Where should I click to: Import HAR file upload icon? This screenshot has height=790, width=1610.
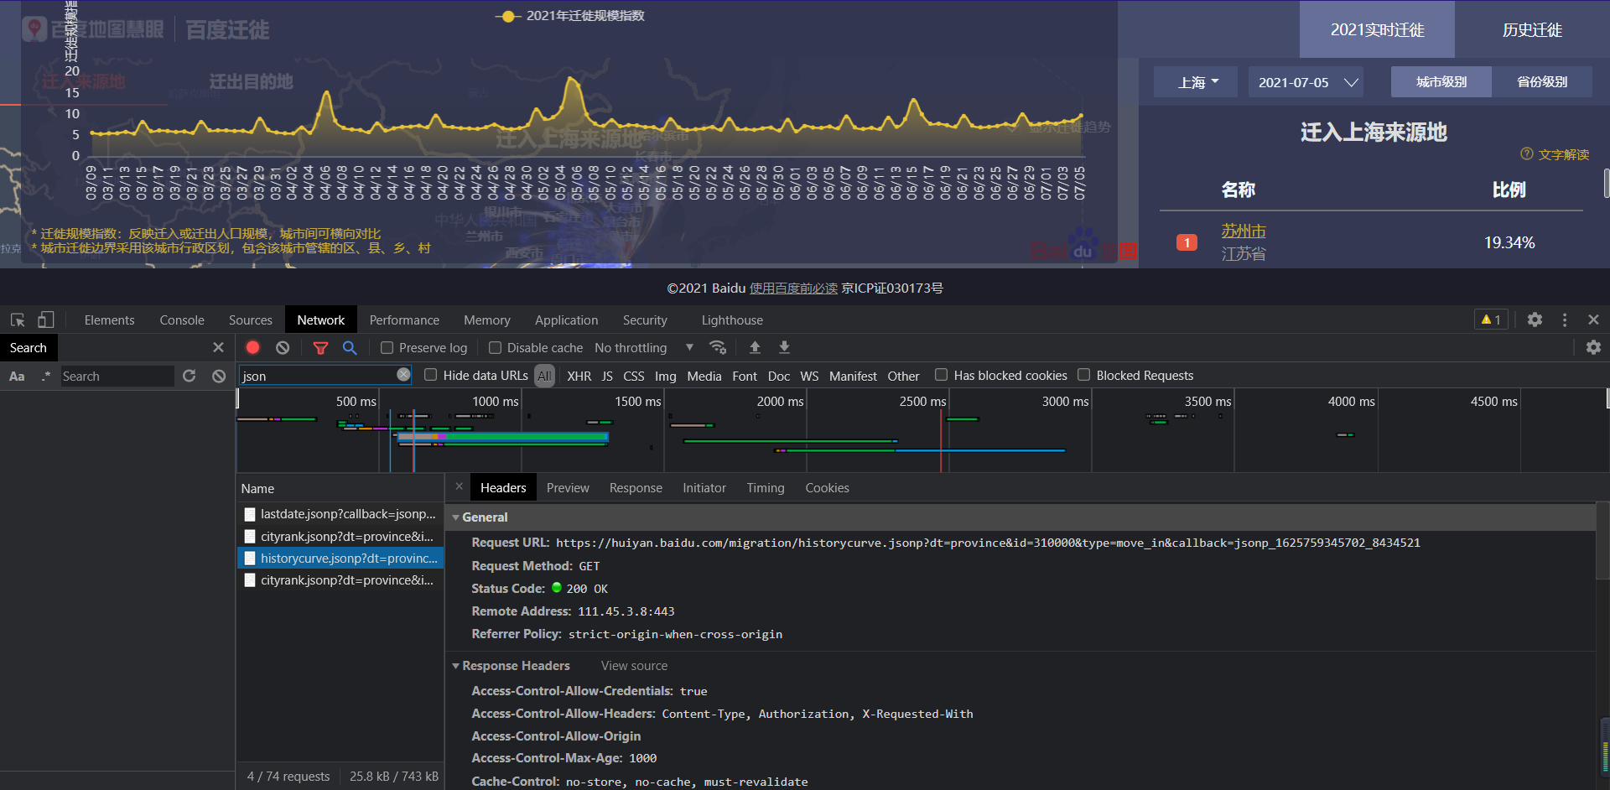click(x=755, y=347)
